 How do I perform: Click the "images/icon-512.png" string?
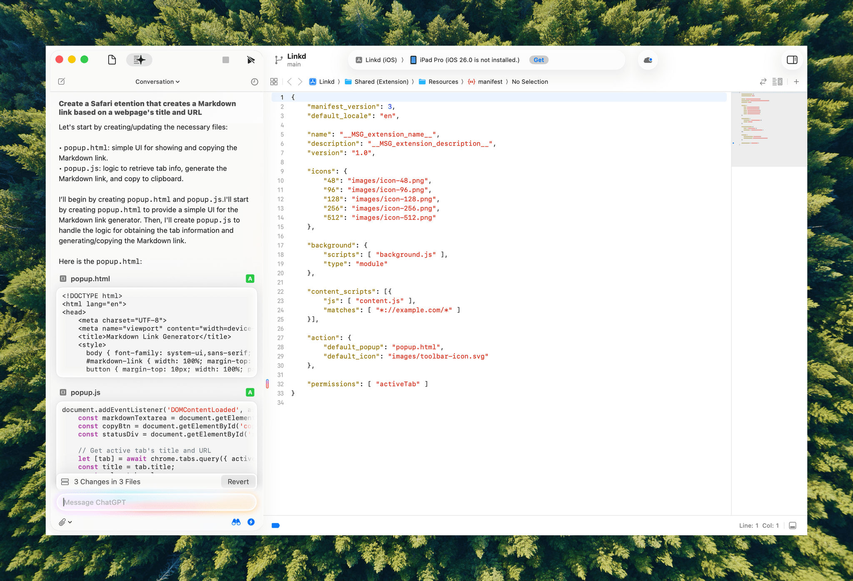pyautogui.click(x=394, y=218)
